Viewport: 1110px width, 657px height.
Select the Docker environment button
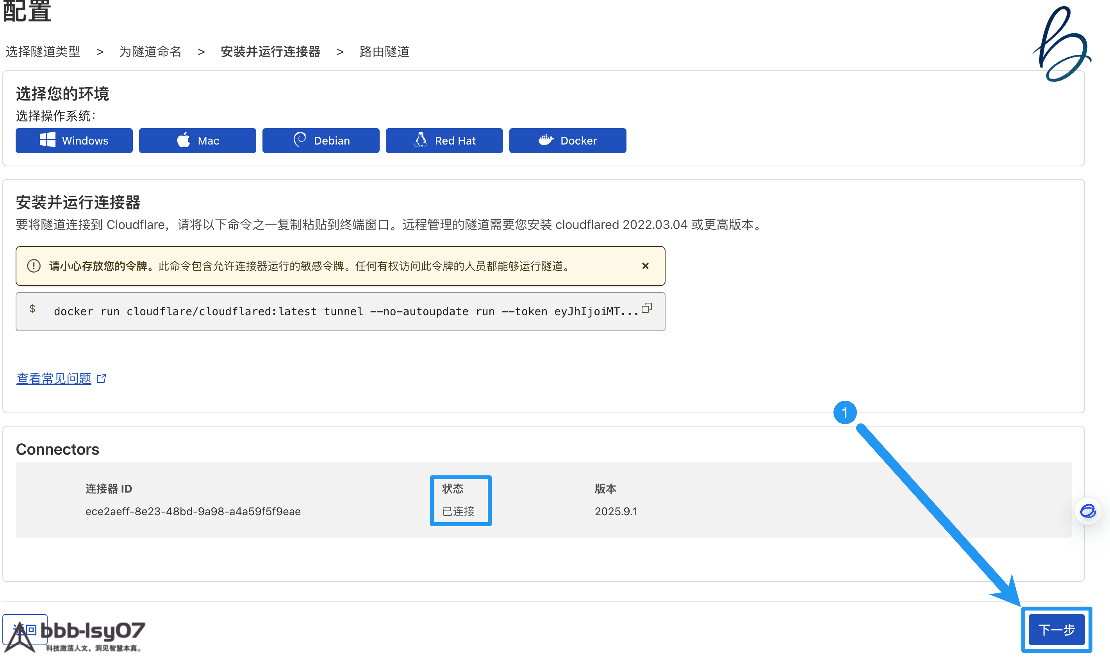[567, 140]
